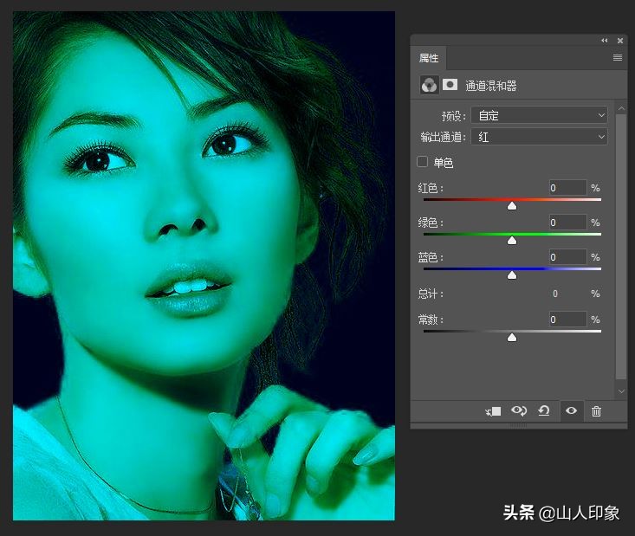Image resolution: width=635 pixels, height=536 pixels.
Task: Select the layer mask icon in Properties
Action: (x=450, y=85)
